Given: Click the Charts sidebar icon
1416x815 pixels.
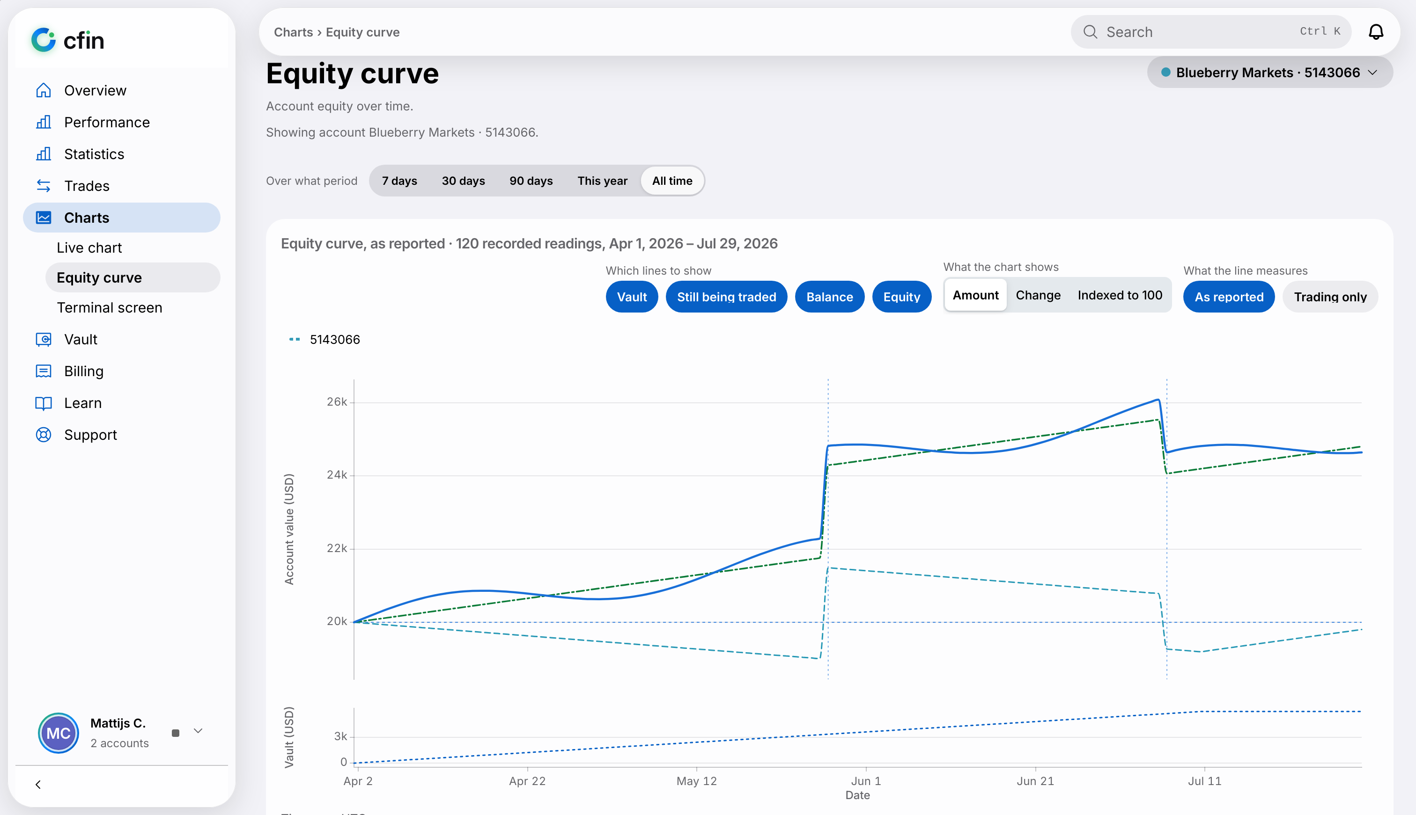Looking at the screenshot, I should 43,218.
